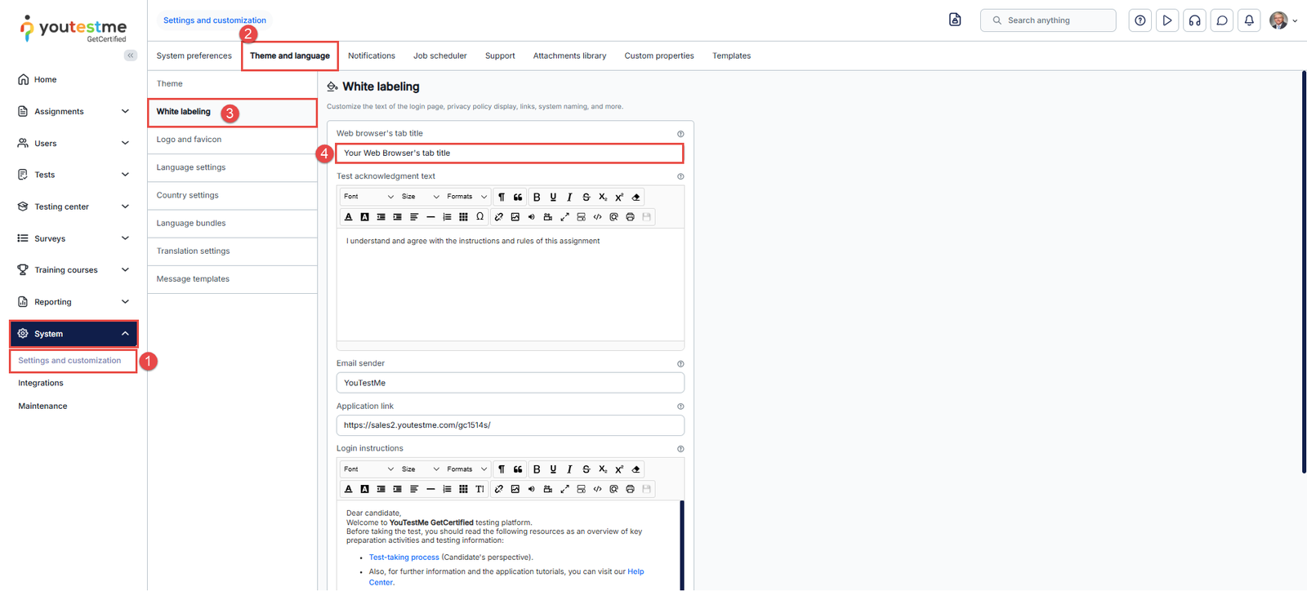
Task: Open user profile avatar dropdown
Action: (x=1283, y=20)
